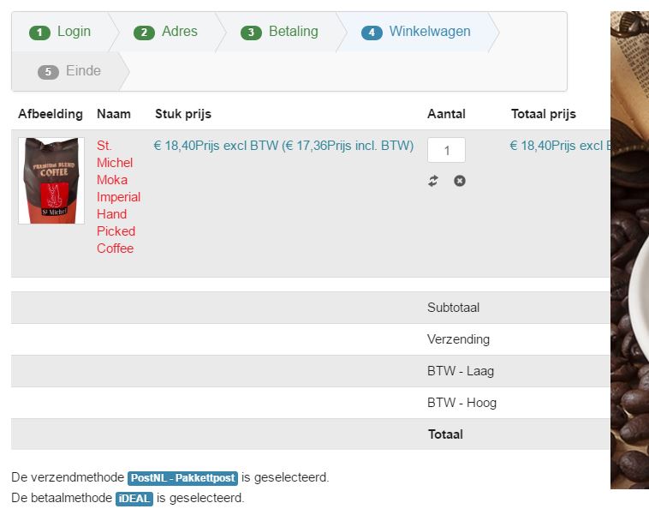The height and width of the screenshot is (515, 649).
Task: Click the Afbeelding column header
Action: tap(51, 114)
